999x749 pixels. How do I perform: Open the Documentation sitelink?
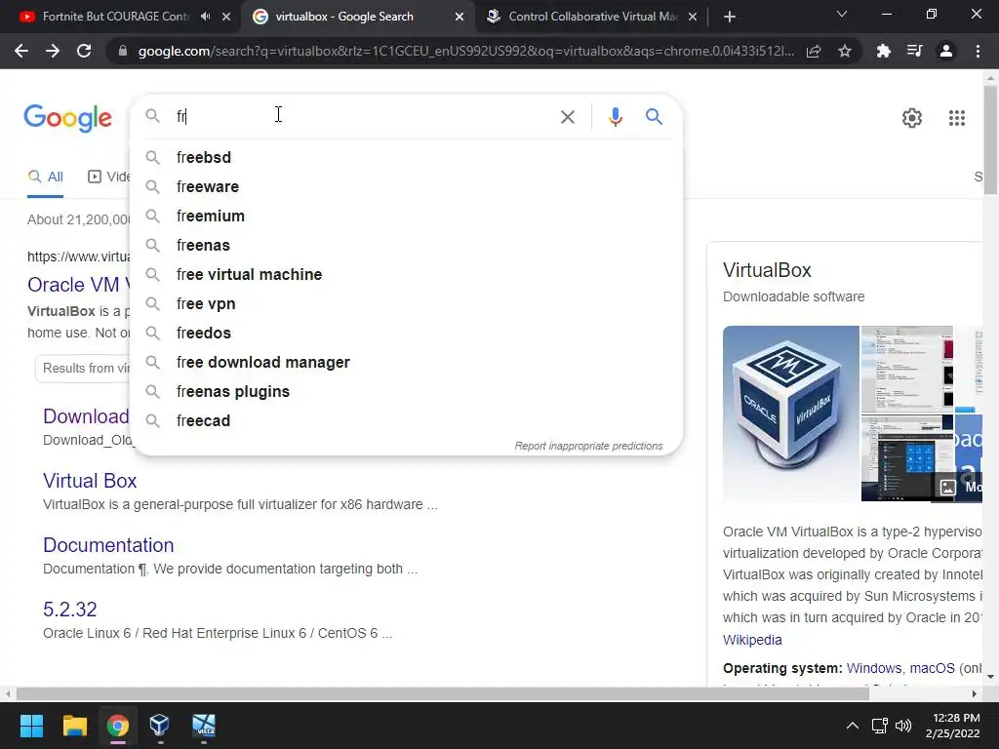(x=108, y=545)
